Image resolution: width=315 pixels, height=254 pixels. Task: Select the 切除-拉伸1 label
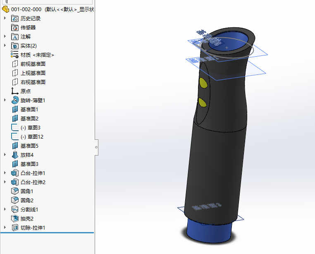pos(33,228)
